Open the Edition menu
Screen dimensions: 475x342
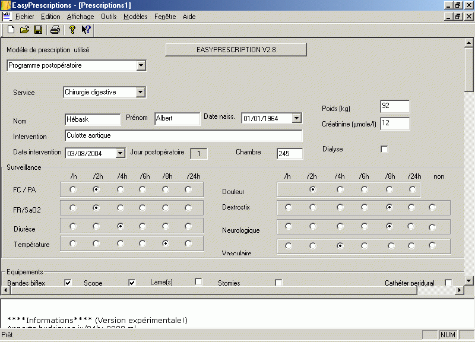[x=50, y=17]
